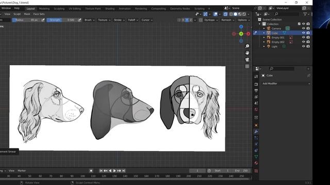Open the Falloff dropdown
This screenshot has height=185, width=330.
tap(133, 20)
